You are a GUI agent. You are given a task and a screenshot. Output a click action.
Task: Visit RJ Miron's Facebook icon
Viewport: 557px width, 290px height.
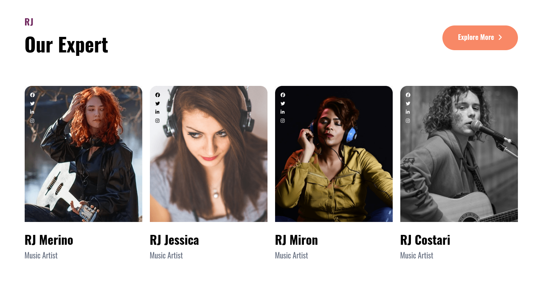coord(283,95)
